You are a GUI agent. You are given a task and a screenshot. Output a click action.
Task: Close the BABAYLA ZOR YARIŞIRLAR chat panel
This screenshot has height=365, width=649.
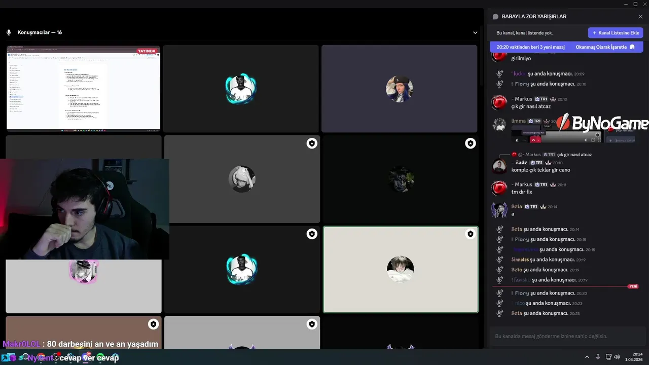[640, 17]
